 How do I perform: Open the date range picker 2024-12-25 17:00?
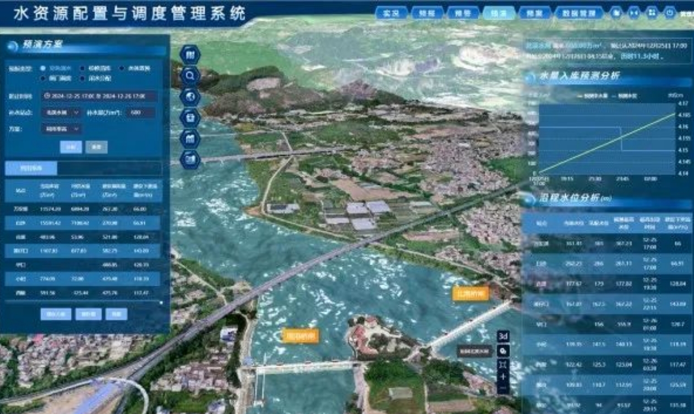pyautogui.click(x=99, y=96)
